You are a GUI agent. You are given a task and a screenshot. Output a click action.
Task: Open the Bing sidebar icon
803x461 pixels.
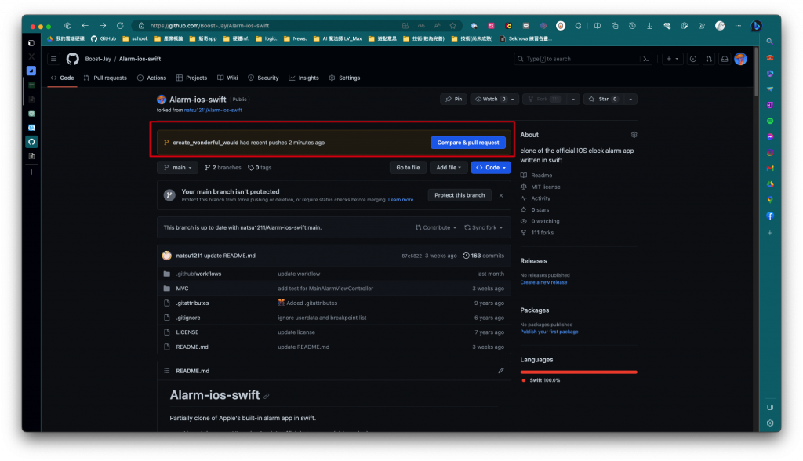[757, 26]
